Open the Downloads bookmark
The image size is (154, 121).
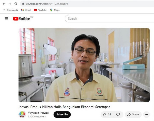(10, 10)
